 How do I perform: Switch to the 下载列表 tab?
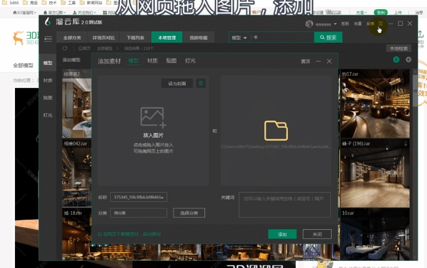pos(135,38)
